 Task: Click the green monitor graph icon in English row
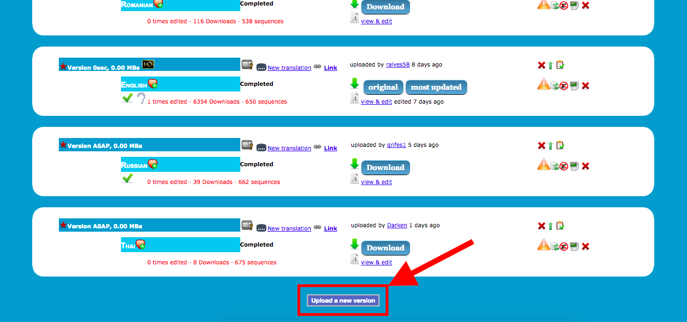tap(574, 85)
